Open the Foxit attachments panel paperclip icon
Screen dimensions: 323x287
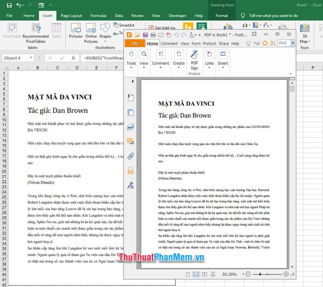tap(131, 156)
